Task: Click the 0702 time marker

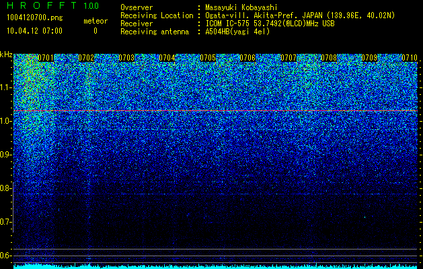Action: pyautogui.click(x=86, y=58)
